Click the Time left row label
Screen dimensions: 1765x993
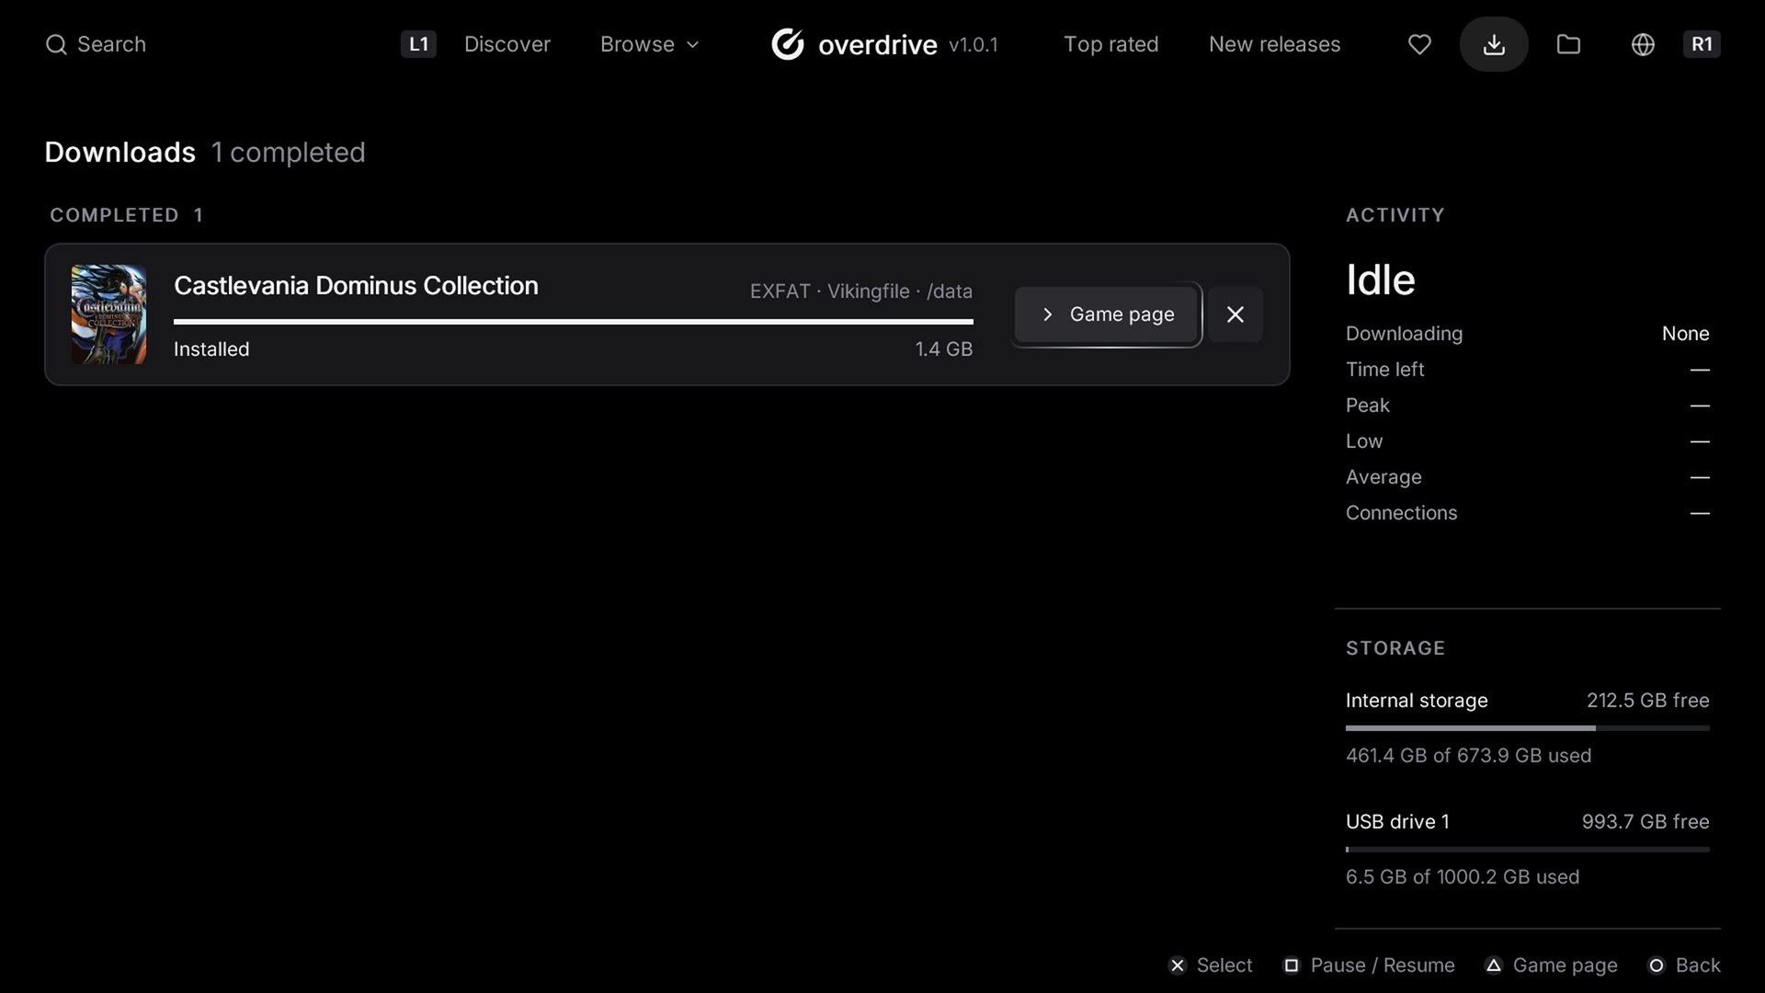point(1384,370)
